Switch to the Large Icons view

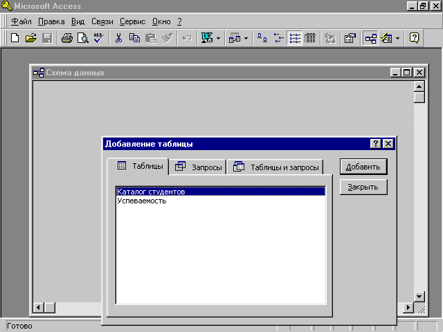click(262, 38)
